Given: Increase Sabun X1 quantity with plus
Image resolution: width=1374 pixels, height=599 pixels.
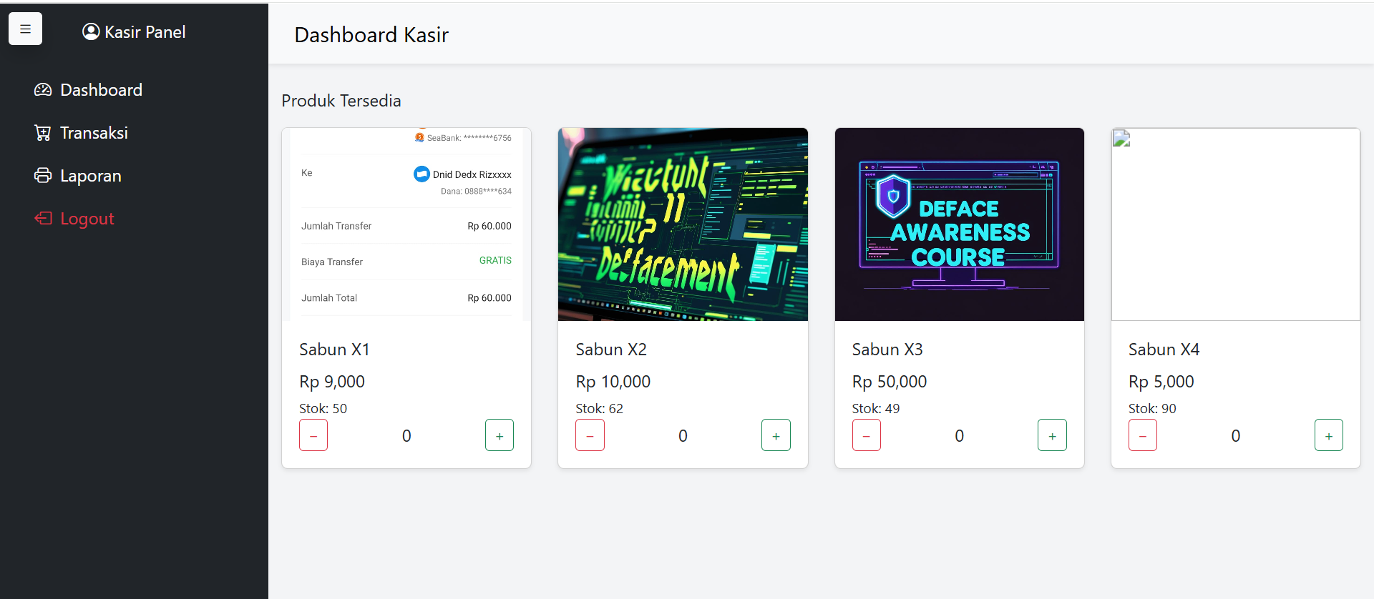Looking at the screenshot, I should 500,435.
